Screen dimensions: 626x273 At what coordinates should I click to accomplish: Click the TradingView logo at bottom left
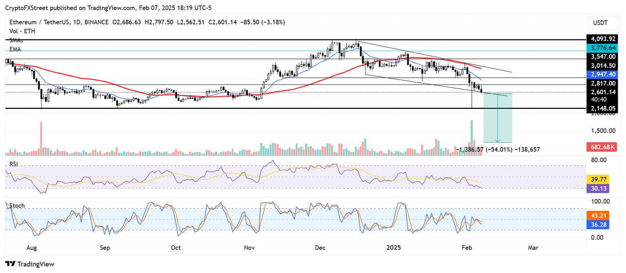point(29,264)
